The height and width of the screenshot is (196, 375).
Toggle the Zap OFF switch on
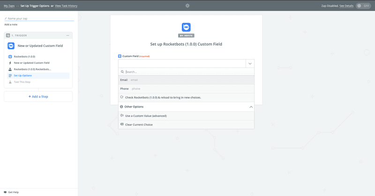point(363,6)
